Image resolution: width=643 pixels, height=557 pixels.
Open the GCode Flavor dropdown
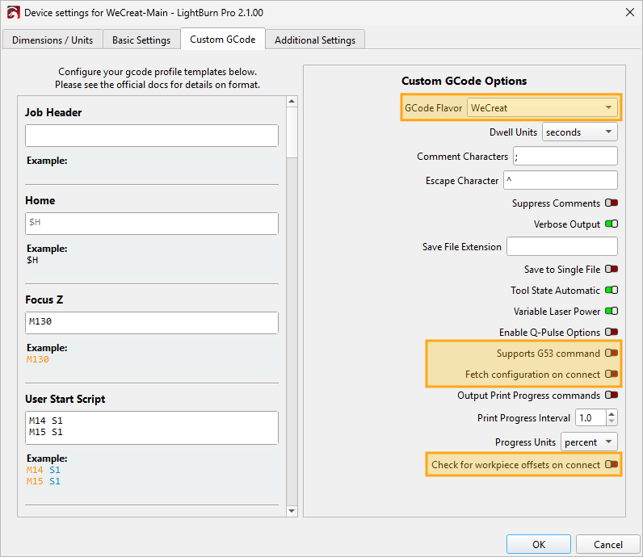542,108
